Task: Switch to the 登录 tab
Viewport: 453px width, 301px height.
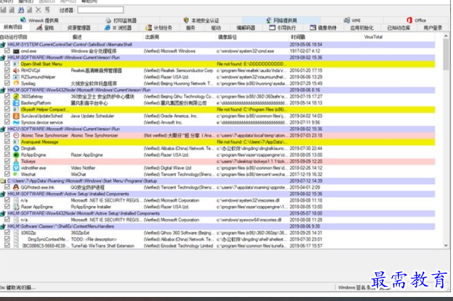Action: click(45, 28)
